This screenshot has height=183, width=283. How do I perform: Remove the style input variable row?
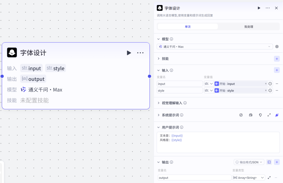coord(277,90)
